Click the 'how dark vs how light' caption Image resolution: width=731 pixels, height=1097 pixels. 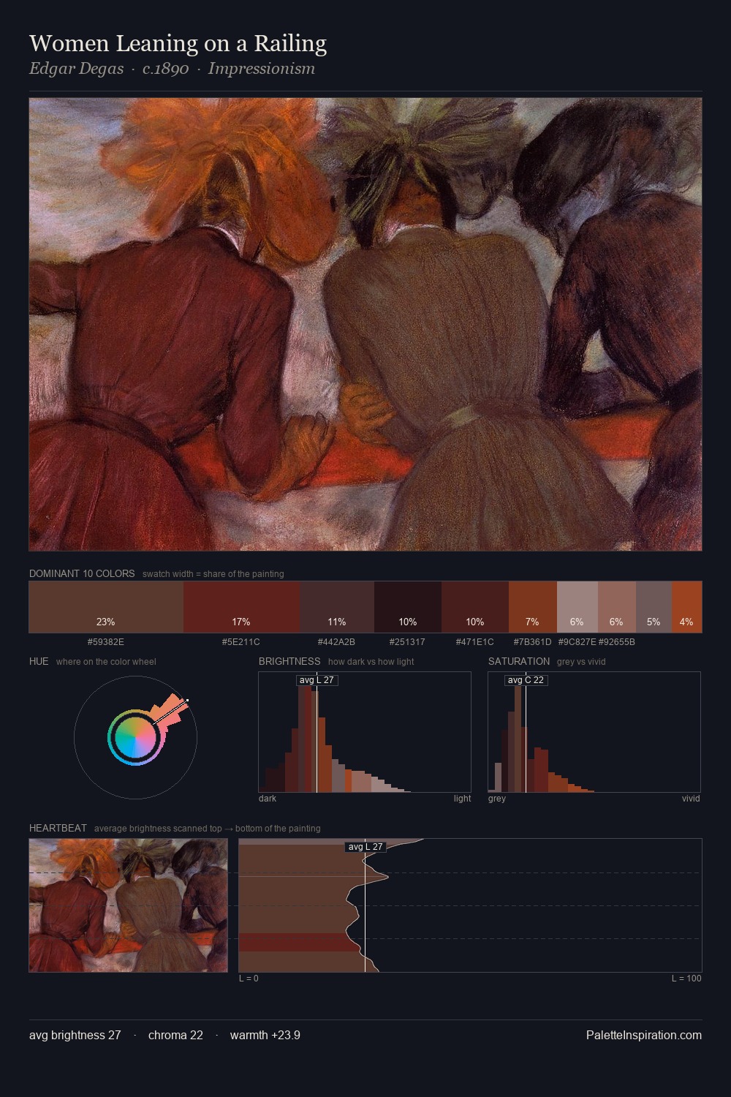point(371,662)
